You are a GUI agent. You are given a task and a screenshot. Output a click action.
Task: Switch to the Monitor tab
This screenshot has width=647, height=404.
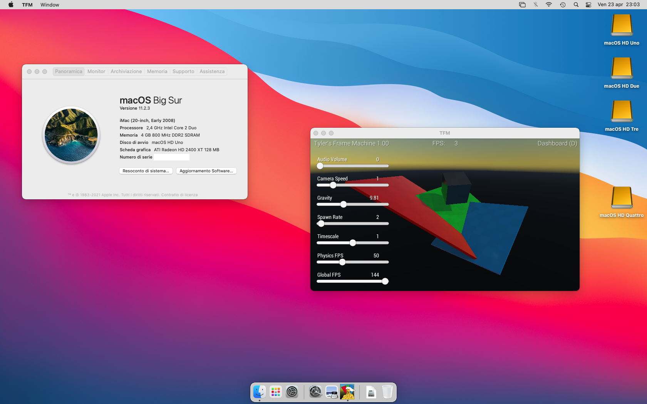96,72
